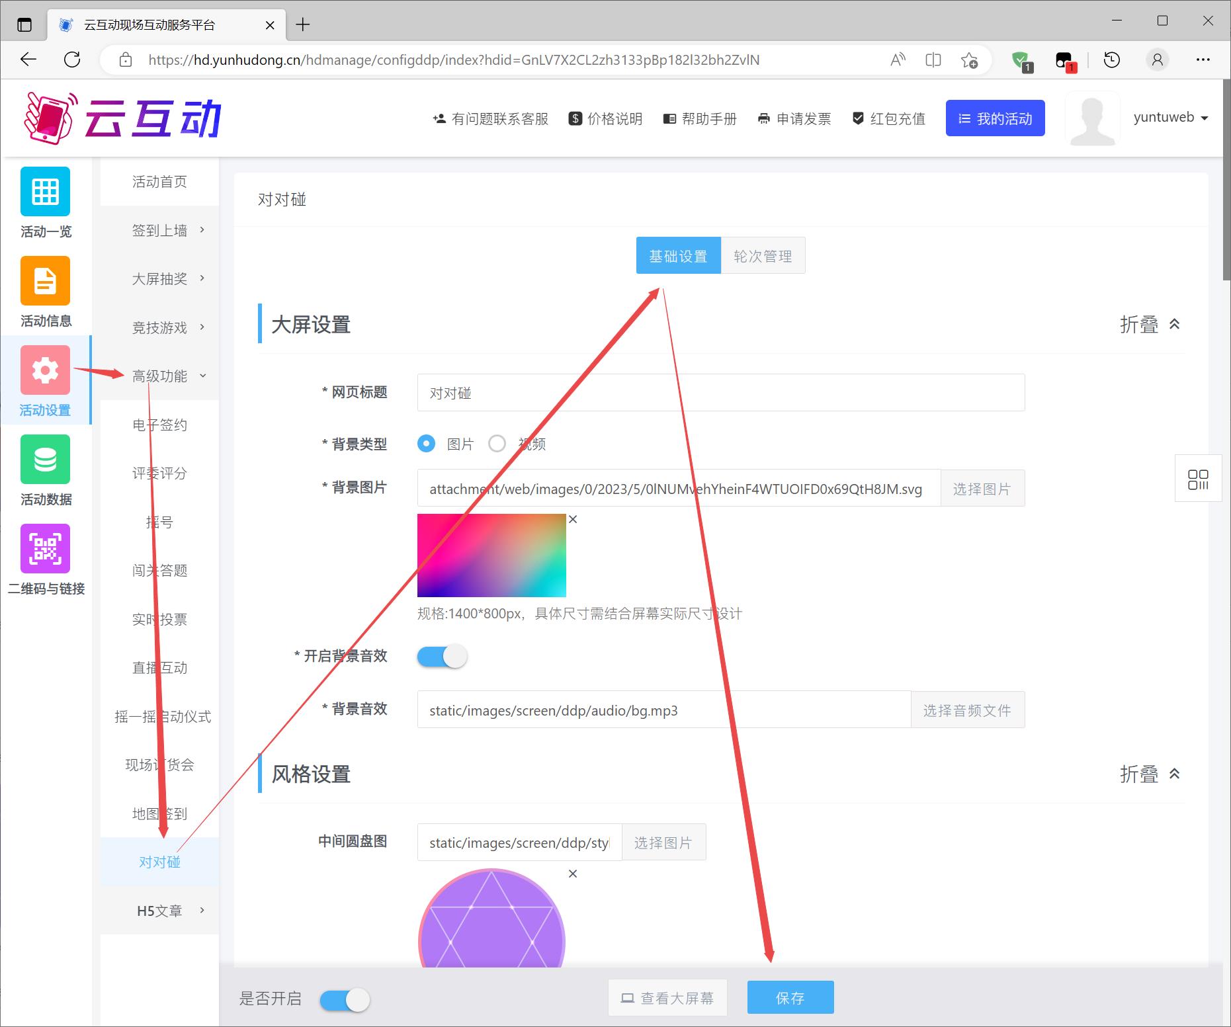Select the 活动设置 gear icon
1231x1027 pixels.
pos(45,370)
